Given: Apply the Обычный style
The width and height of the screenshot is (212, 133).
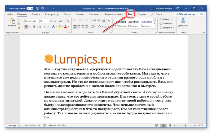Looking at the screenshot, I should [121, 24].
